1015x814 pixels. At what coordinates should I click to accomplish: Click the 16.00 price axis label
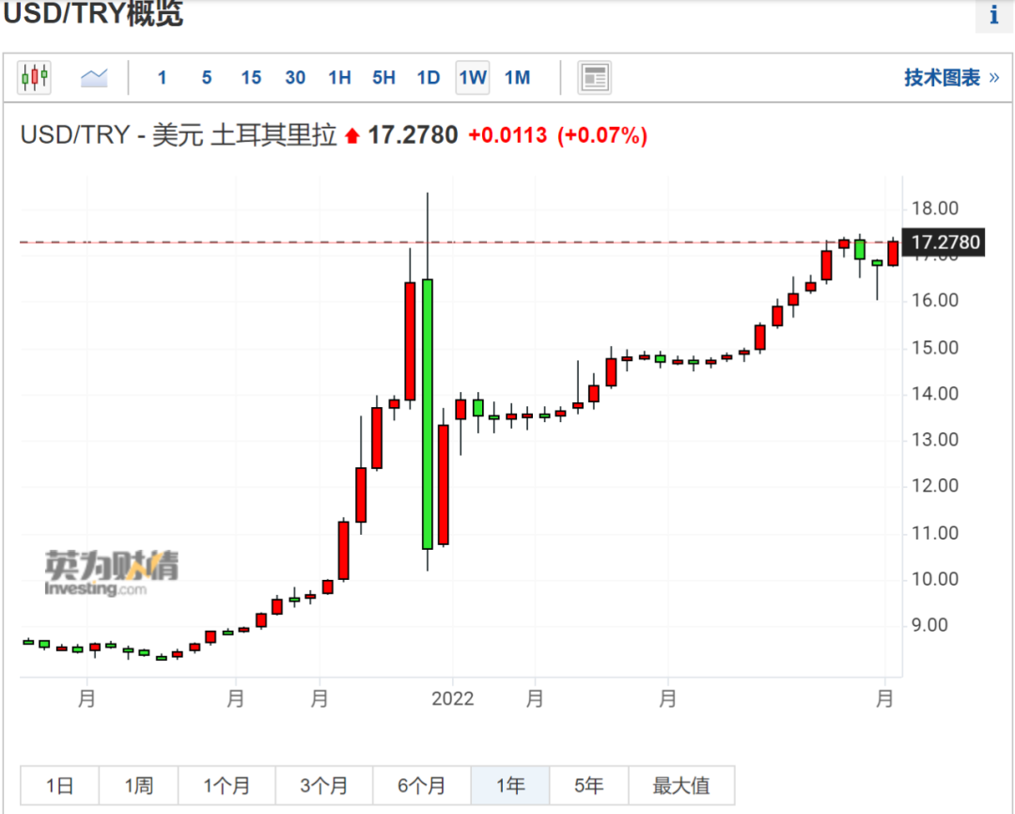[x=935, y=301]
